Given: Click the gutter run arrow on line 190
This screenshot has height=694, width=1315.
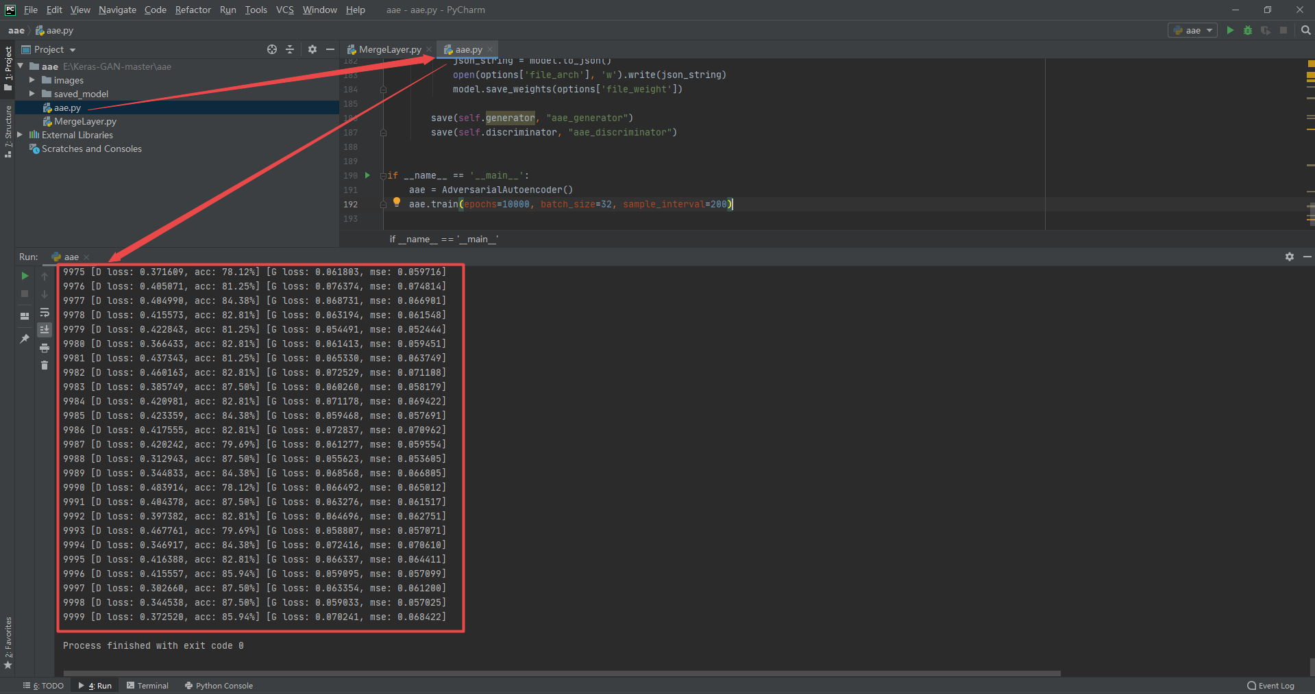Looking at the screenshot, I should (x=368, y=175).
